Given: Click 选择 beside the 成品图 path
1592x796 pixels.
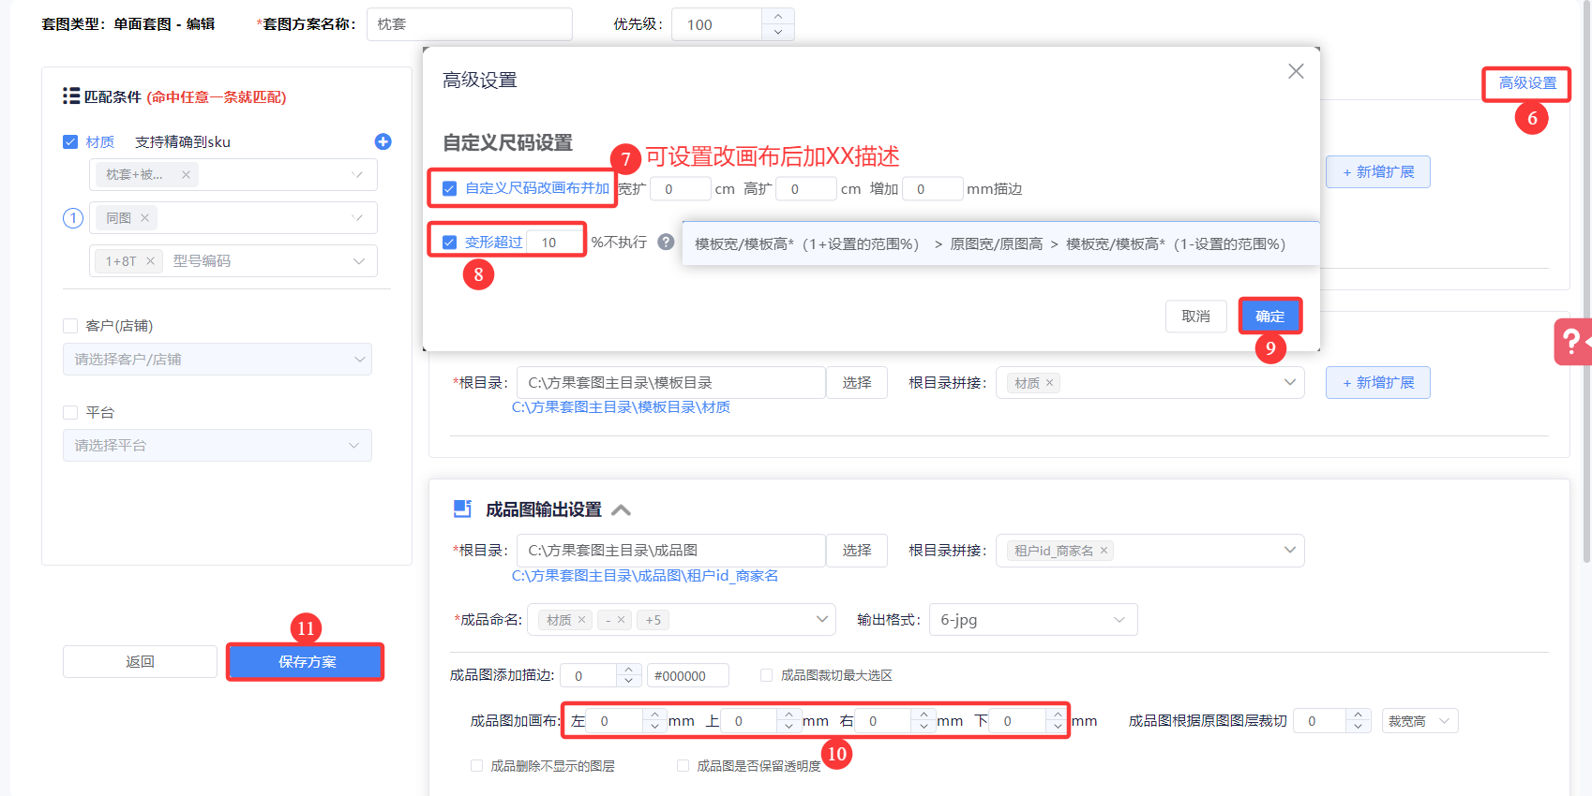Looking at the screenshot, I should [857, 551].
